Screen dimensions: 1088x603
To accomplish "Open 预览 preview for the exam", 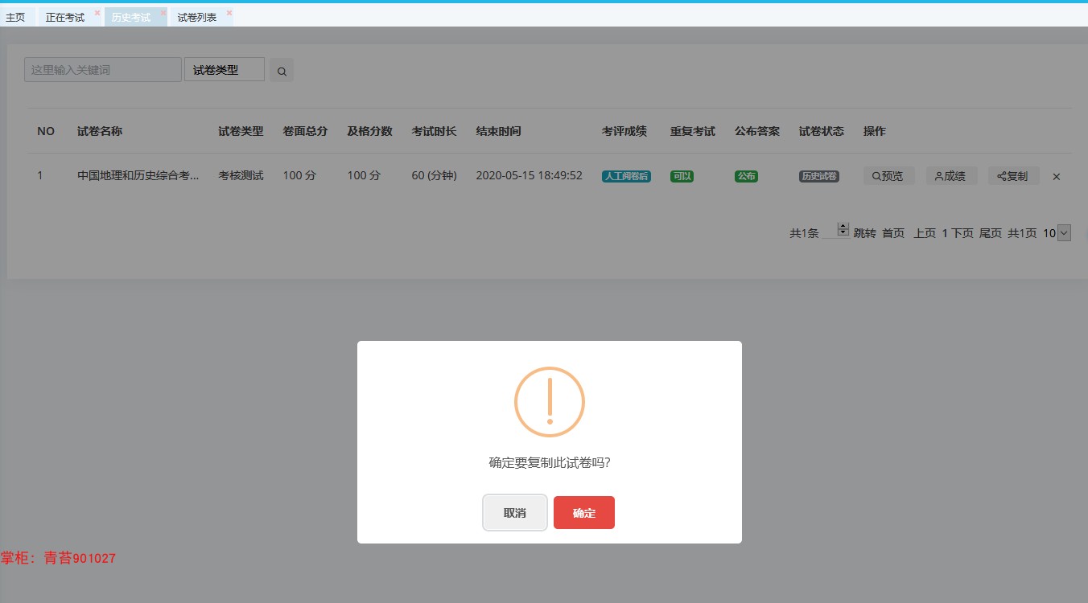I will click(889, 176).
